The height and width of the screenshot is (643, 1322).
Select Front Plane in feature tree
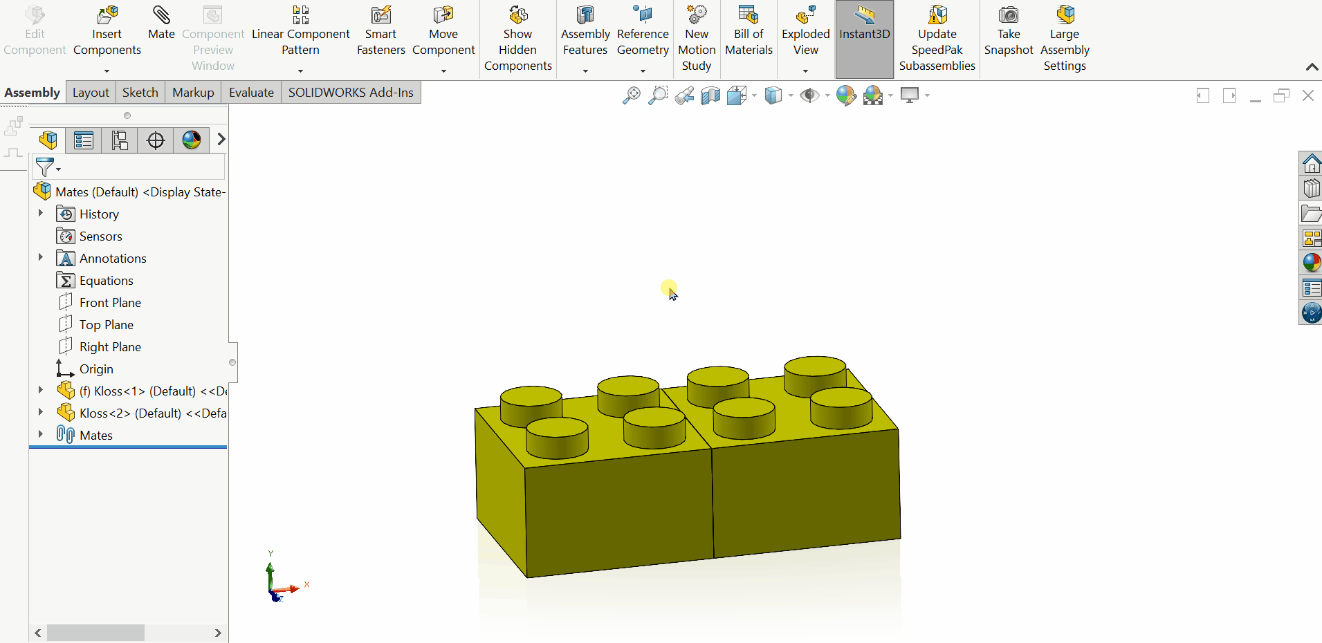(x=110, y=303)
